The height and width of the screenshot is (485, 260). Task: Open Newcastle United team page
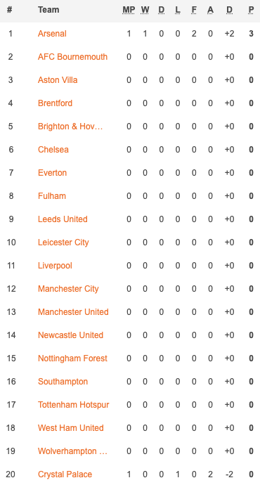tap(70, 335)
